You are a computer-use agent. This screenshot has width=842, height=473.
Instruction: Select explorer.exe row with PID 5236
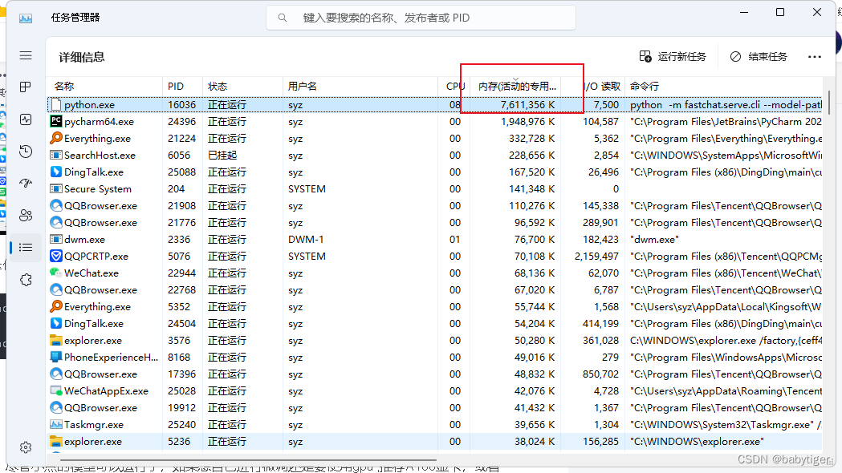coord(435,442)
